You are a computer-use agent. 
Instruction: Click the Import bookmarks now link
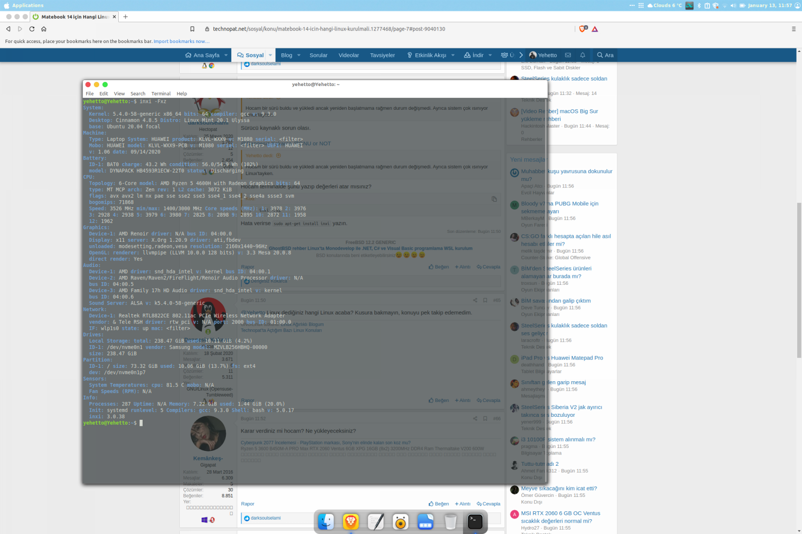point(181,42)
